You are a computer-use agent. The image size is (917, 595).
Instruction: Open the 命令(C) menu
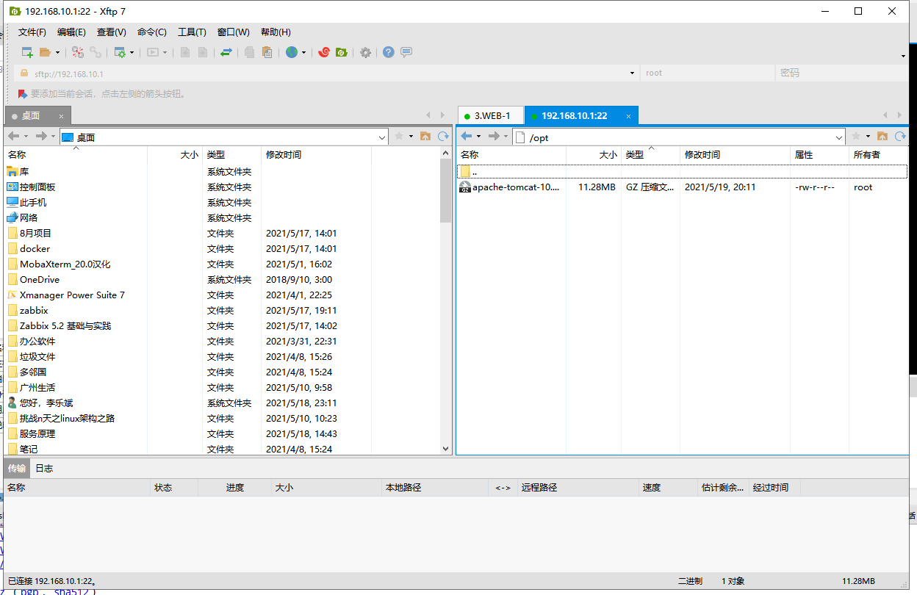click(152, 32)
